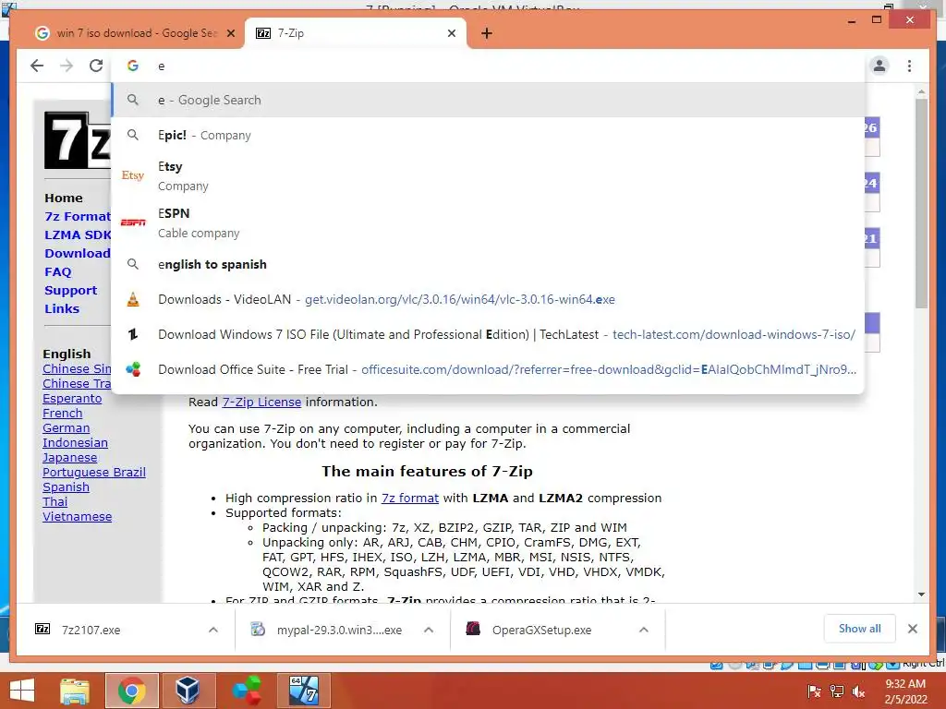Viewport: 946px width, 709px height.
Task: Switch language to Indonesian
Action: click(x=75, y=442)
